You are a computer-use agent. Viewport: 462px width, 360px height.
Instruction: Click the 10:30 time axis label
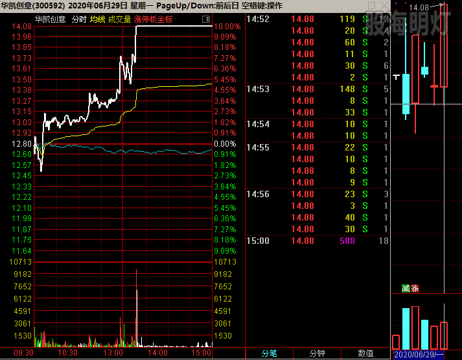[67, 353]
